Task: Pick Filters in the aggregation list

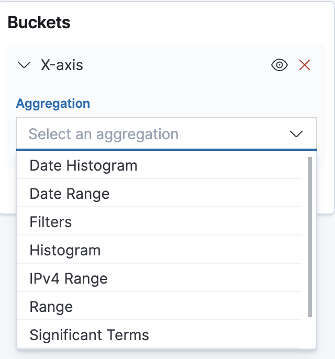Action: click(x=159, y=222)
